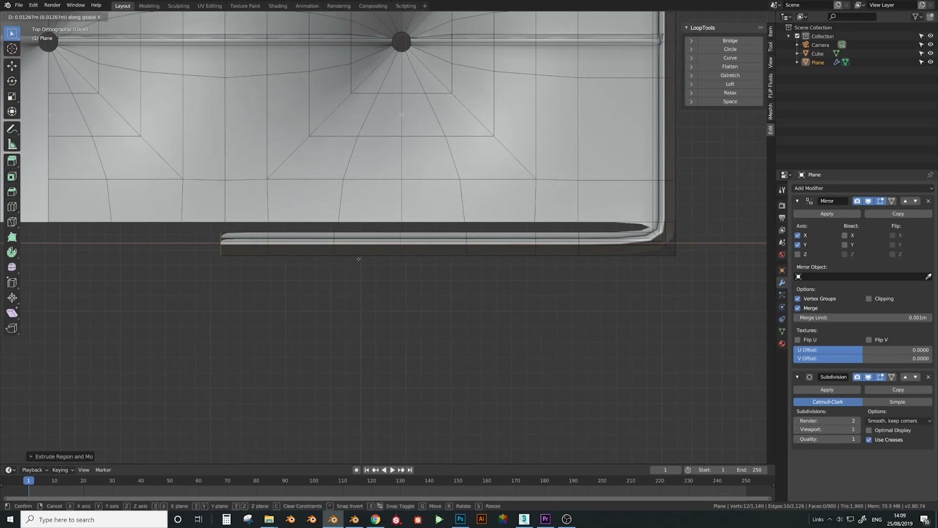The width and height of the screenshot is (938, 528).
Task: Launch Chrome from the taskbar
Action: (375, 519)
